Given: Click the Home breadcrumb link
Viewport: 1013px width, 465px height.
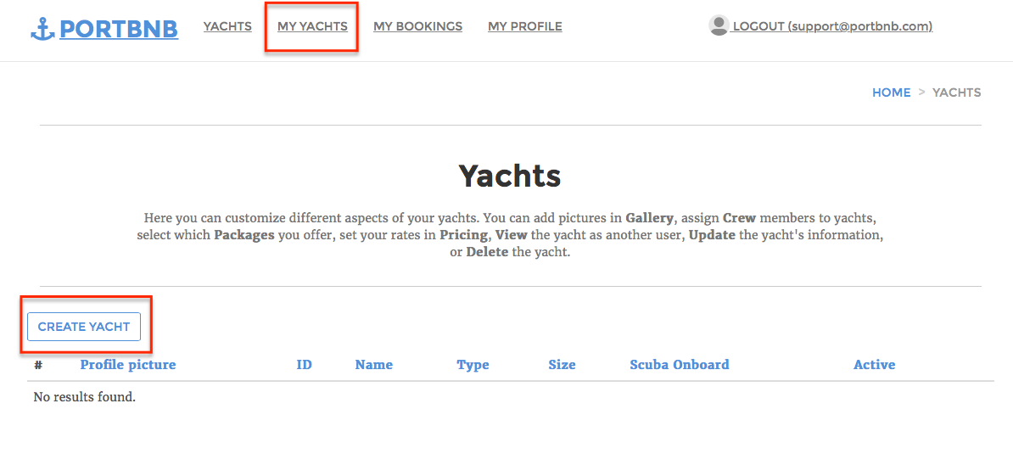Looking at the screenshot, I should click(891, 92).
